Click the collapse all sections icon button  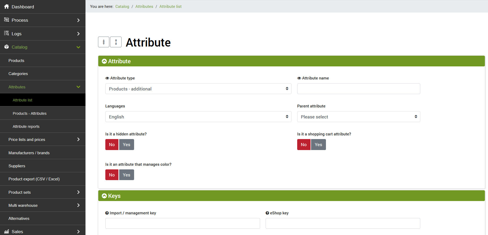tap(104, 42)
